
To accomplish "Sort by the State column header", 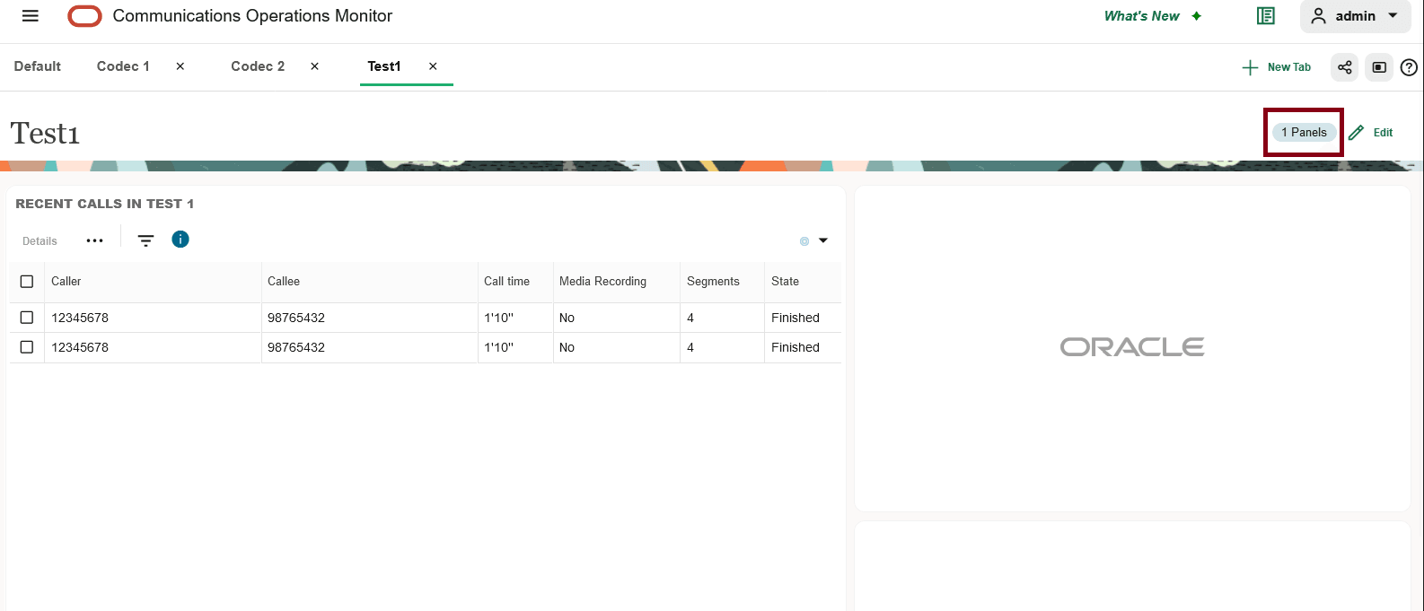I will pyautogui.click(x=785, y=282).
